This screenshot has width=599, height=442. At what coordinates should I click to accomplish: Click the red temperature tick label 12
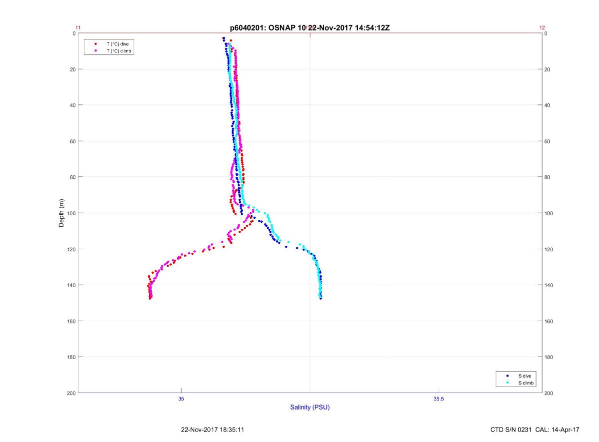pyautogui.click(x=542, y=28)
